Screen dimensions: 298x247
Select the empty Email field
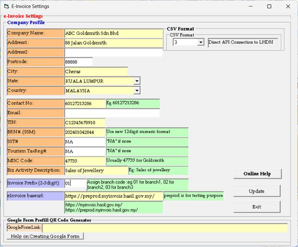point(112,113)
